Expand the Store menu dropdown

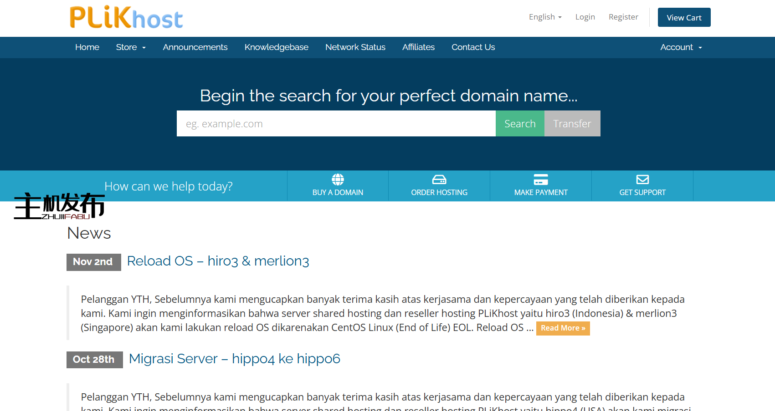[131, 47]
